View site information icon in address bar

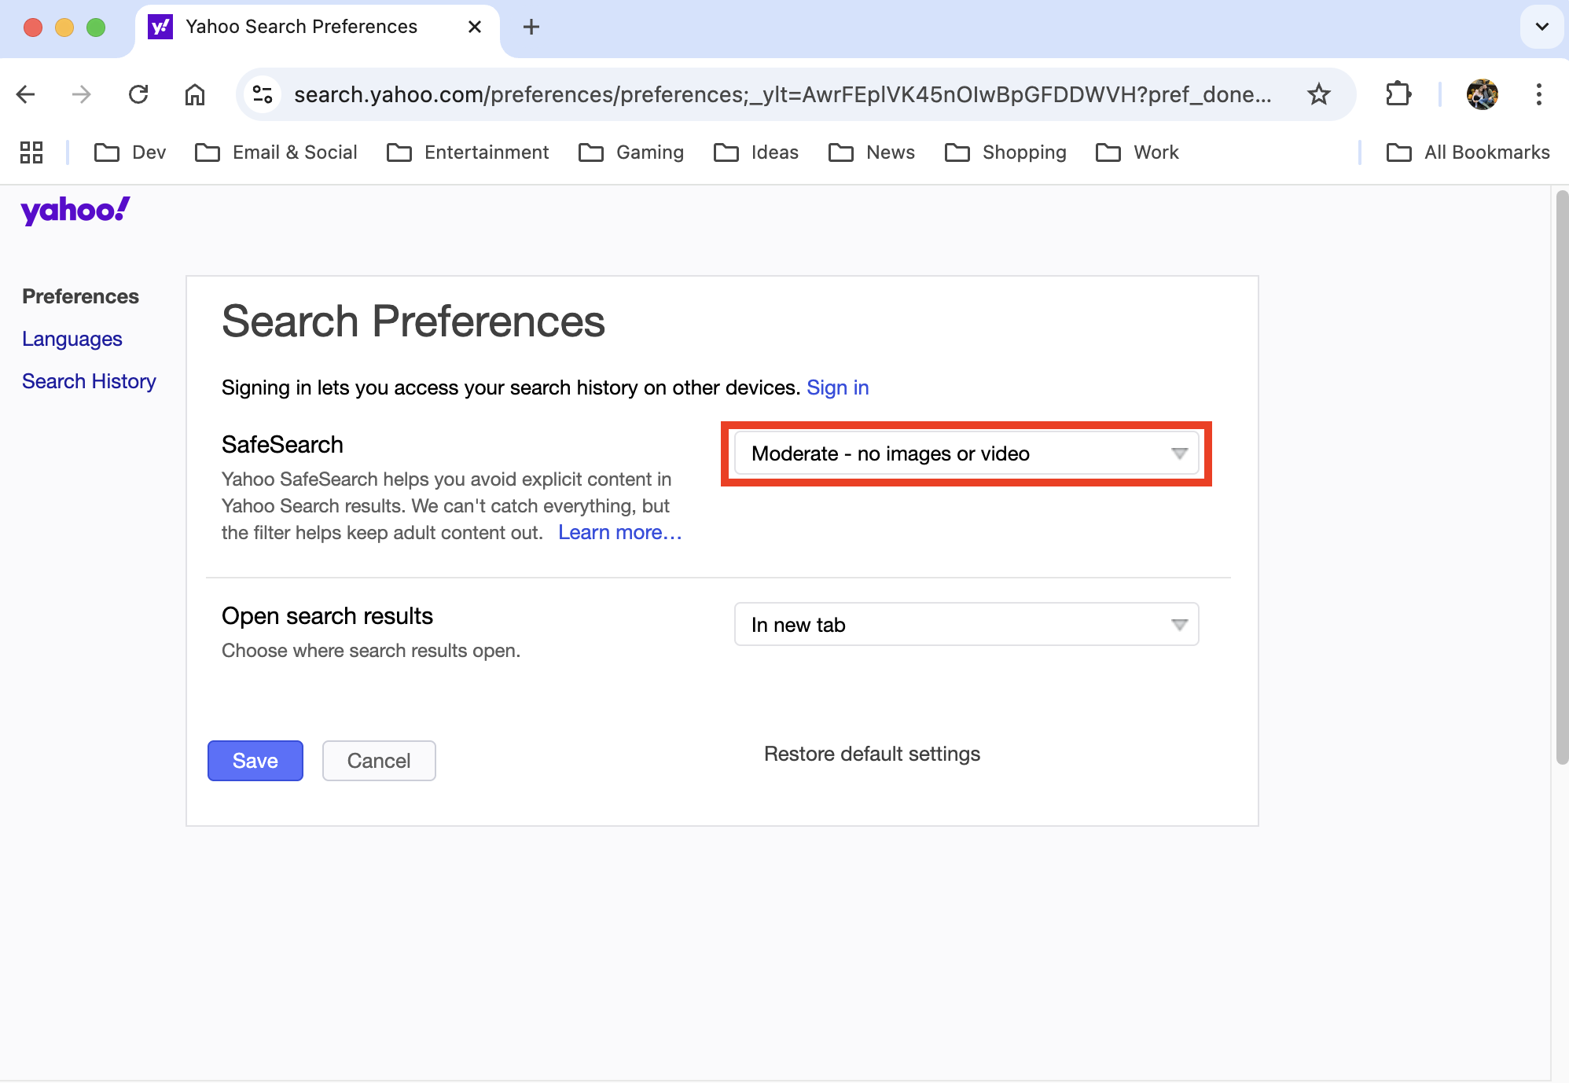[263, 95]
